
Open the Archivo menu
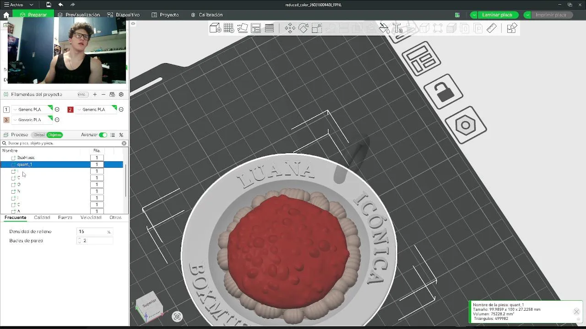point(14,5)
